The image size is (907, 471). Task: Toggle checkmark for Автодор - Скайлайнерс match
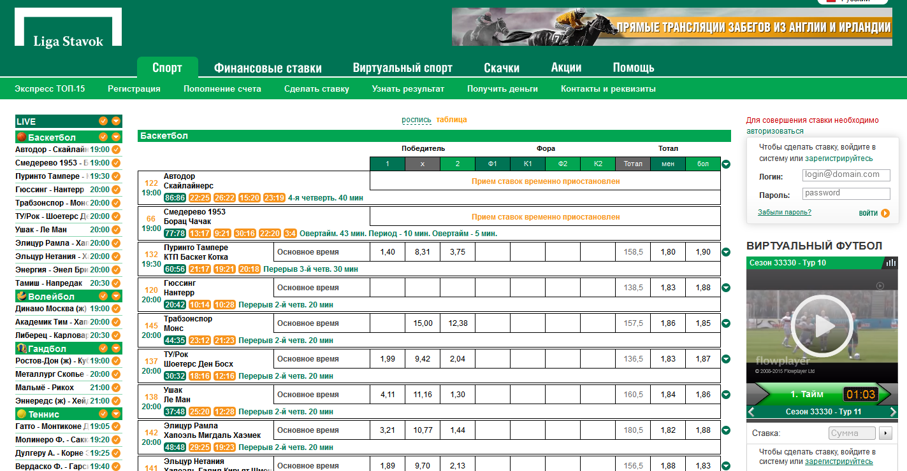[116, 150]
